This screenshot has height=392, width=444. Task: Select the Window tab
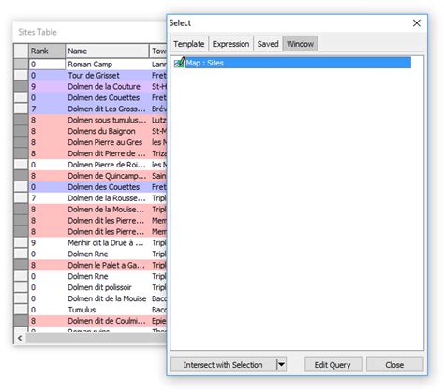tap(301, 44)
